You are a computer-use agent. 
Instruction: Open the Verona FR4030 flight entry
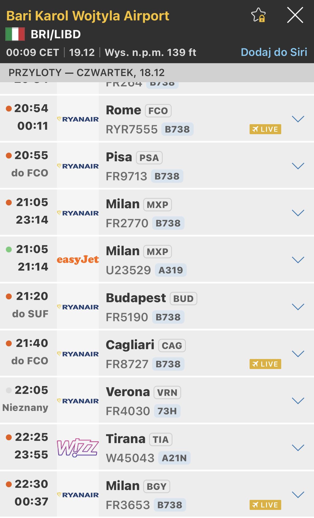(x=195, y=401)
